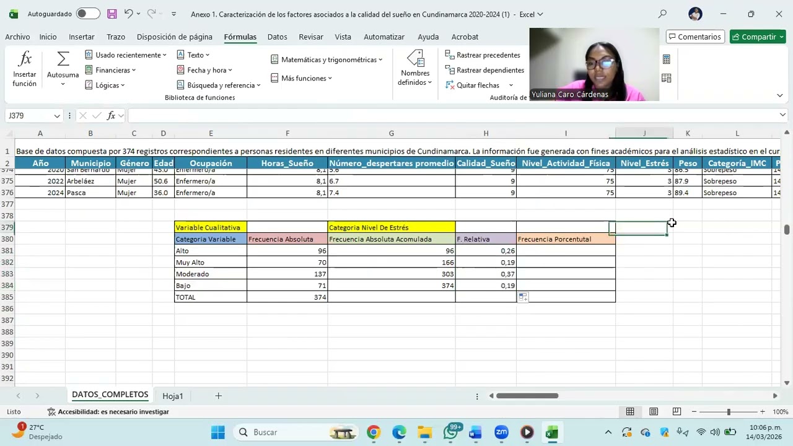This screenshot has height=446, width=793.
Task: Switch to the Vista tab
Action: tap(343, 37)
